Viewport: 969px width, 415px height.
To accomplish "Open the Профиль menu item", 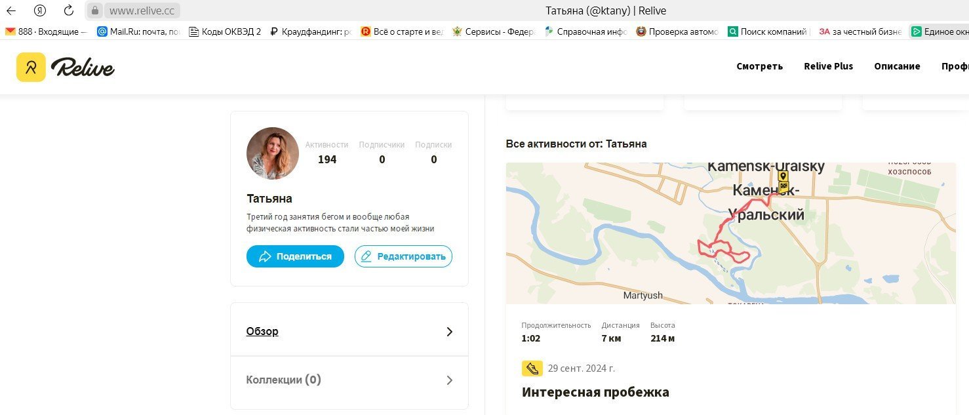I will [955, 66].
